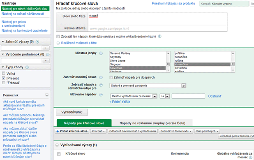Collapse the Zahrnúť výrazy section
Viewport: 254px width, 160px height.
tap(3, 42)
